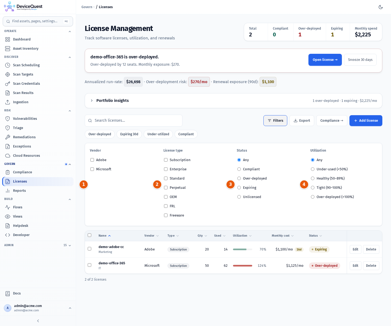Screen dimensions: 391x326
Task: Click the Scan Scheduling clock icon
Action: click(8, 65)
